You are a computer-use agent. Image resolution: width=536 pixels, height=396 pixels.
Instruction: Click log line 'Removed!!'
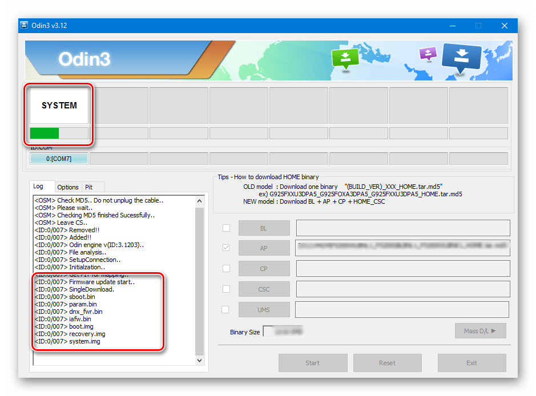pos(67,230)
